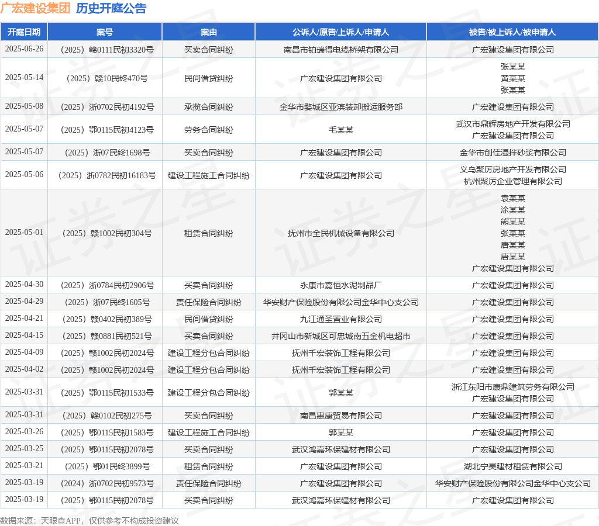Click the date cell 2025-04-02
599x526 pixels.
click(x=24, y=369)
